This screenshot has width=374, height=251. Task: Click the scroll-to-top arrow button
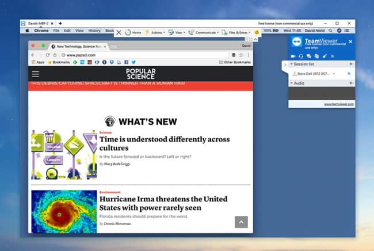pyautogui.click(x=242, y=222)
